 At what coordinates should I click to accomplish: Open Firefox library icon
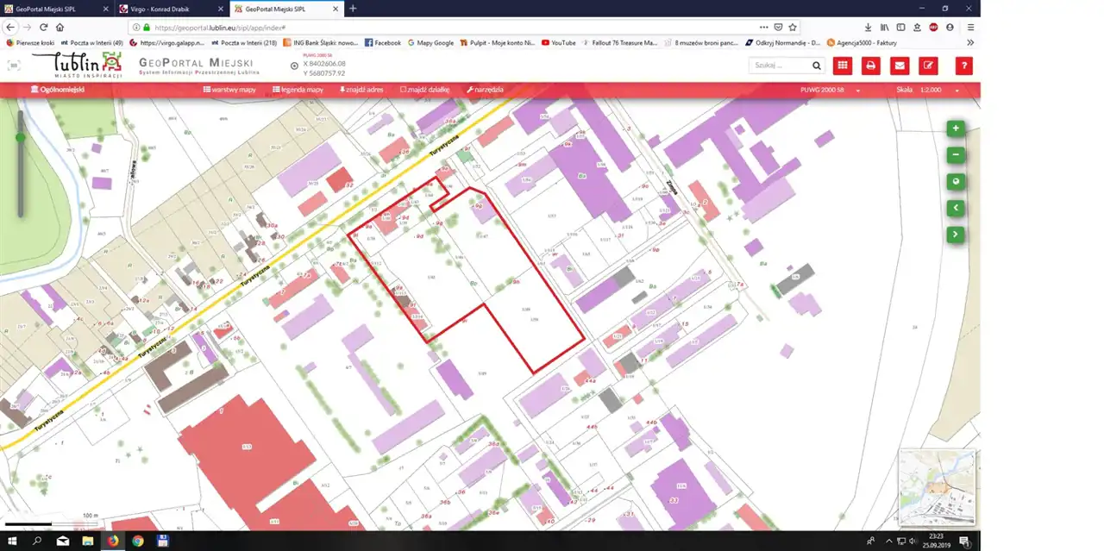click(x=884, y=28)
